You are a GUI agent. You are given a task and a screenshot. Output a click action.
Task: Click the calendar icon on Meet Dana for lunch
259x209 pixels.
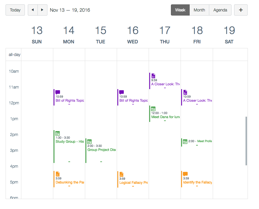(153, 108)
